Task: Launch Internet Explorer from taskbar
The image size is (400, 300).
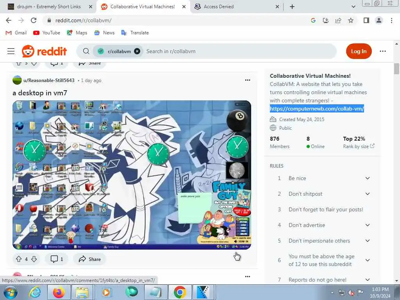Action: (34, 292)
